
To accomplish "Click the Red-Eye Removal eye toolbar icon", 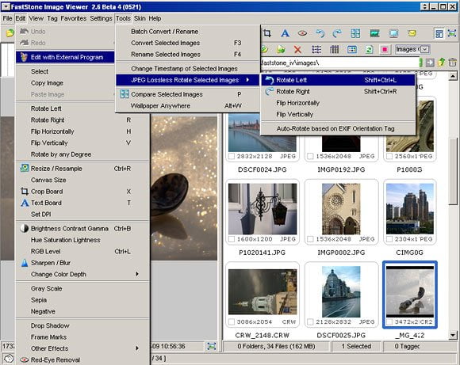I will pos(302,33).
